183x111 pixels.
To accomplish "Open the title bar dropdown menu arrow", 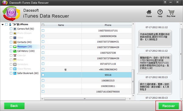I will point(165,2).
